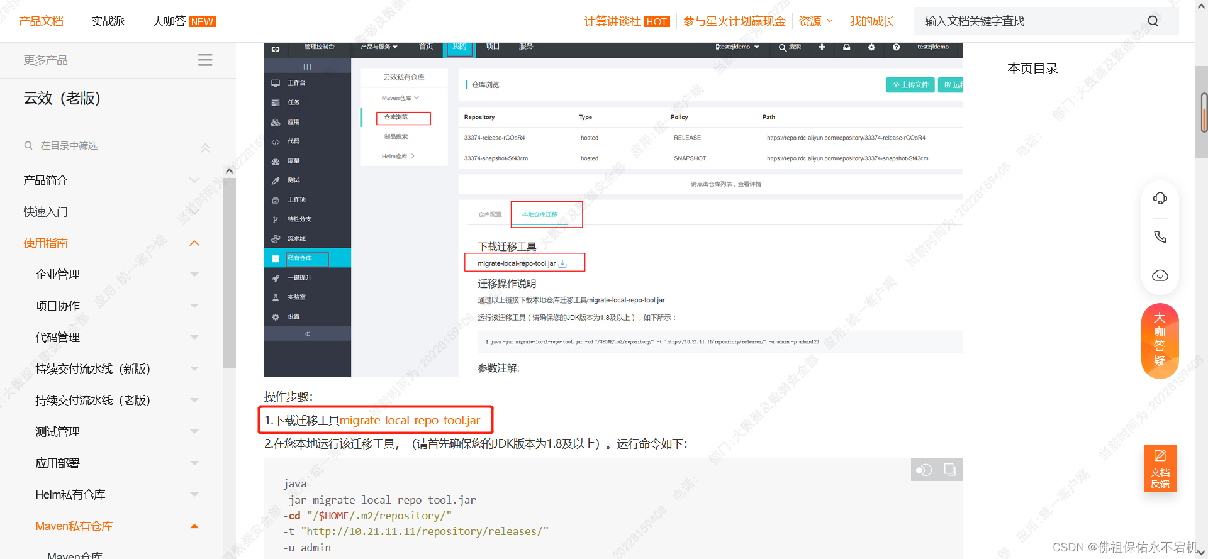Open the 代码管理 sidebar entry
Viewport: 1208px width, 559px height.
(x=57, y=338)
